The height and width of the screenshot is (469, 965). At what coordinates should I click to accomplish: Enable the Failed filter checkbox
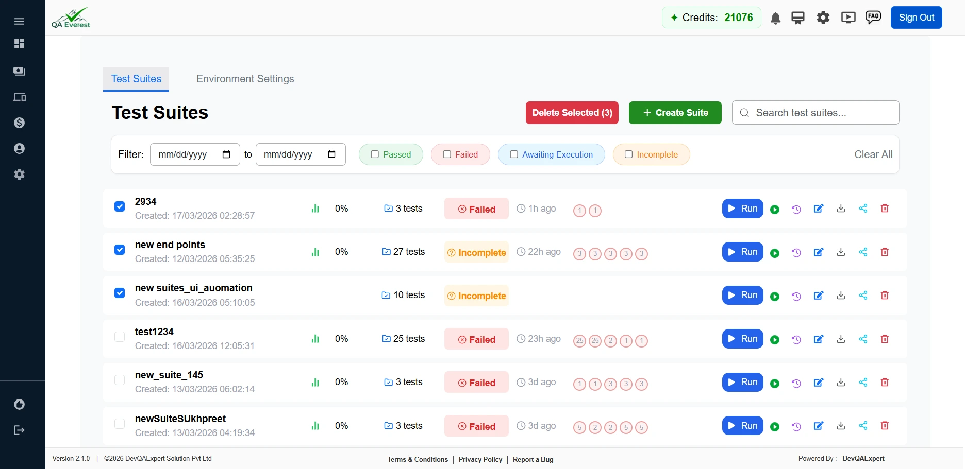click(x=447, y=154)
